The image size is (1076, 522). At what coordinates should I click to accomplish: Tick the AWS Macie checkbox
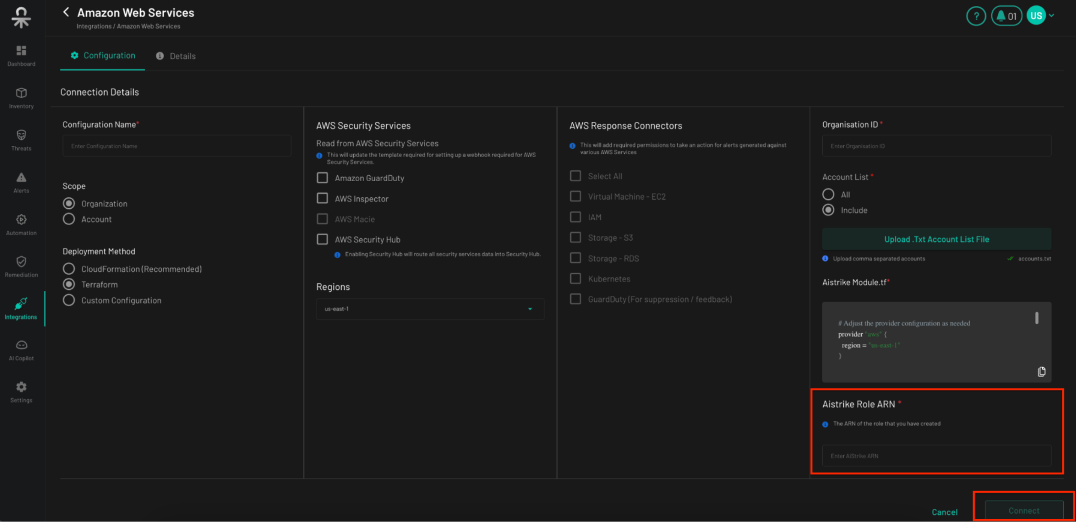[x=322, y=219]
